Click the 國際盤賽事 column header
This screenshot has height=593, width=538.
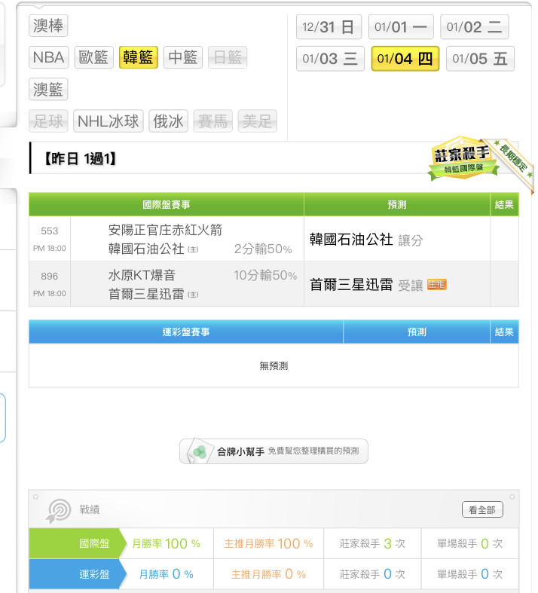tap(167, 205)
